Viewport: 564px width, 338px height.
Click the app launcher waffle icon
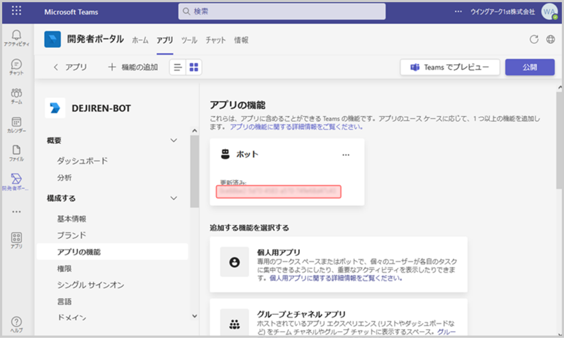pyautogui.click(x=16, y=11)
